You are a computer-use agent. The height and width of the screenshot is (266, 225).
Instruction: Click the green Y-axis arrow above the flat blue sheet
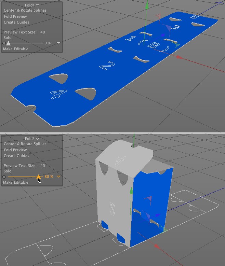[147, 6]
